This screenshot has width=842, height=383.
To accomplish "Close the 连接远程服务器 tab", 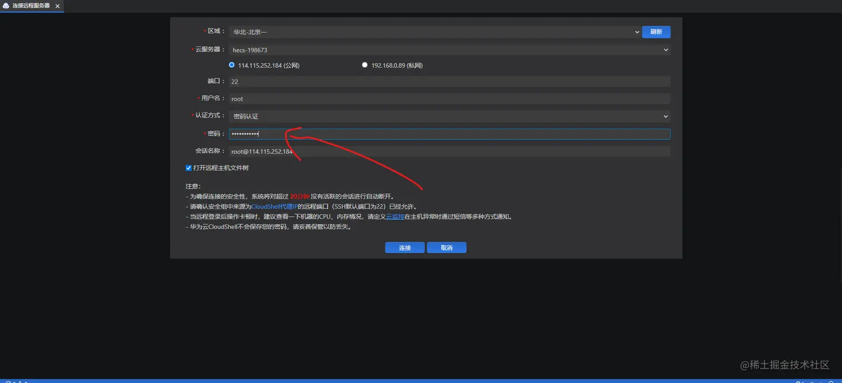I will point(57,6).
